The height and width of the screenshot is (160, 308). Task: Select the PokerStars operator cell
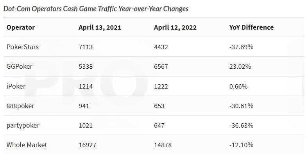click(23, 47)
